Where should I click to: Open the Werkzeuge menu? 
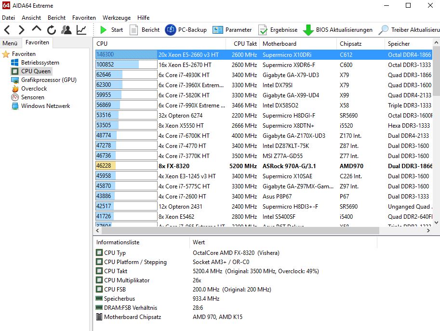[117, 18]
